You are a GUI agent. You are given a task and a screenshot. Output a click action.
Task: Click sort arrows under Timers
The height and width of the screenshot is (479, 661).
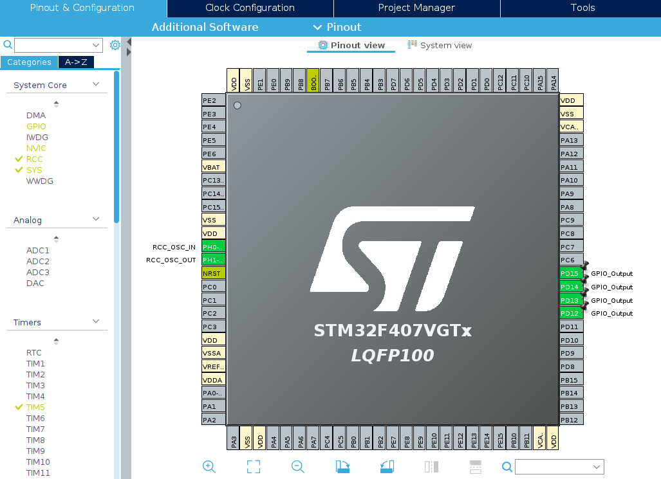click(56, 341)
